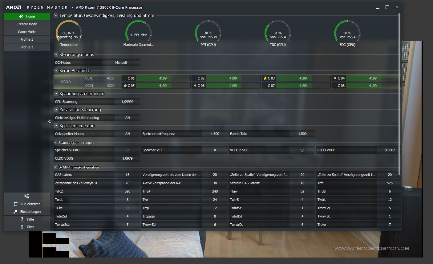Click Fabric-Takt value 1.500
Image resolution: width=433 pixels, height=264 pixels.
(302, 134)
